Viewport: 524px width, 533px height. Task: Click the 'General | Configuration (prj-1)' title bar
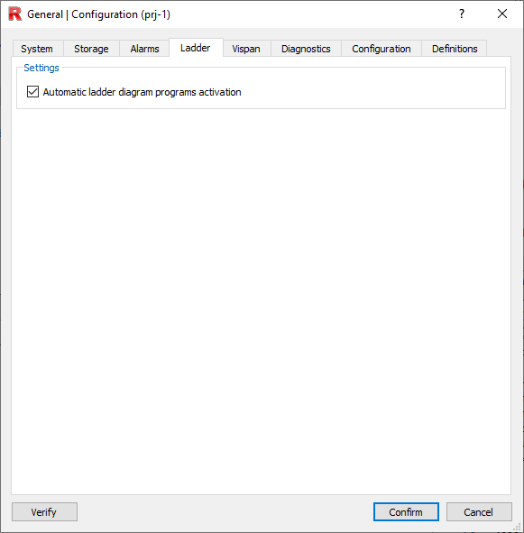(x=98, y=14)
